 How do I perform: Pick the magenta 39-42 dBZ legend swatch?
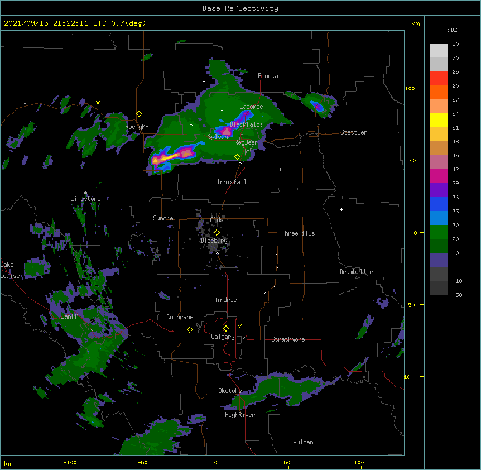pos(439,176)
